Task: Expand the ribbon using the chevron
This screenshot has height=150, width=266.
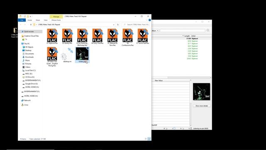Action: [x=147, y=20]
